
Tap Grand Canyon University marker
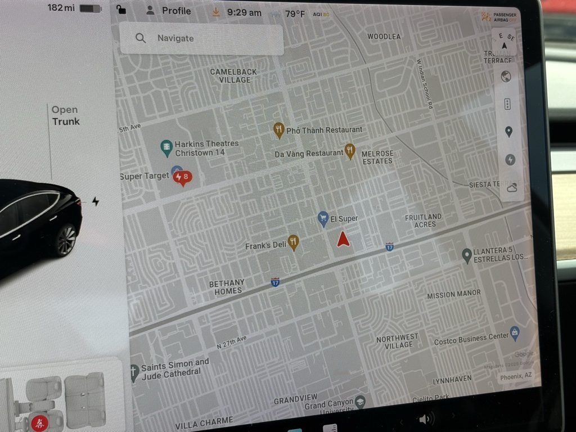click(x=361, y=402)
